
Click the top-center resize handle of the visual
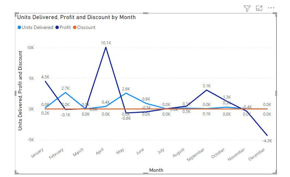146,13
